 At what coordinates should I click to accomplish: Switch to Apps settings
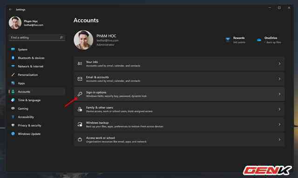click(37, 83)
